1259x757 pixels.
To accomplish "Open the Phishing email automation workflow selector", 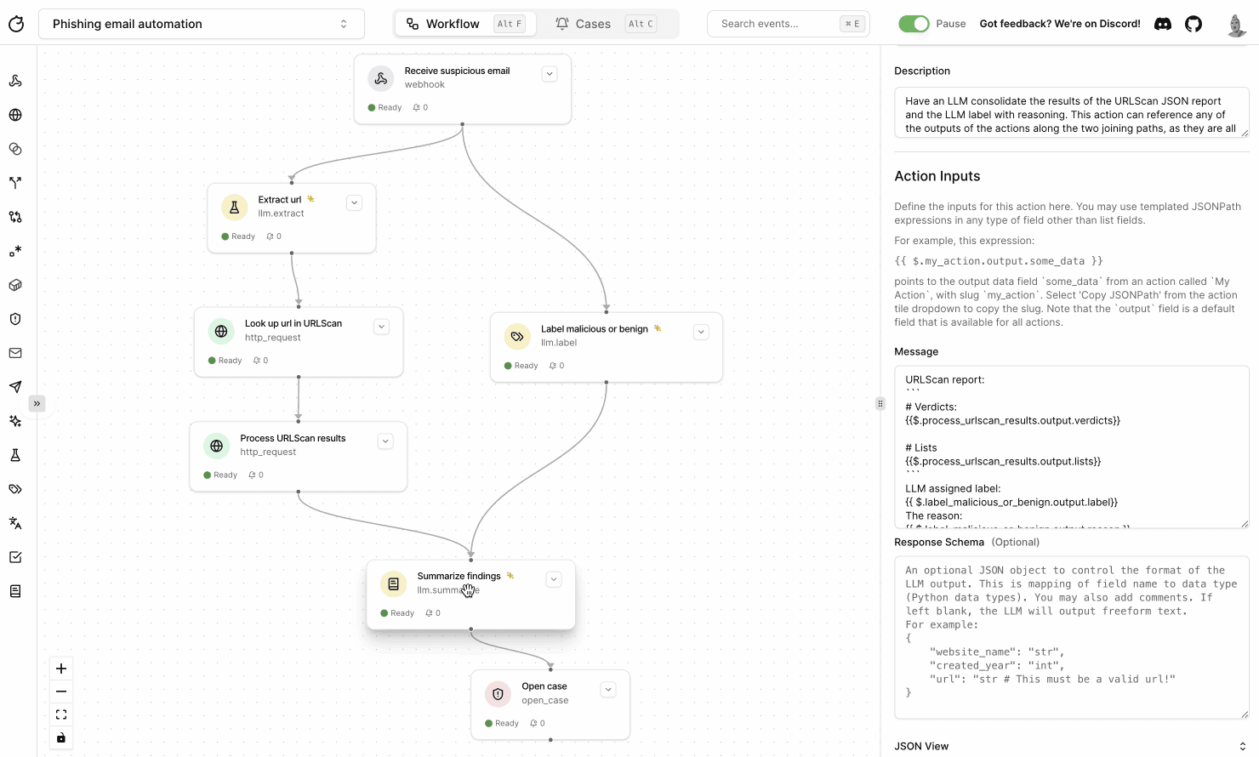I will pyautogui.click(x=202, y=24).
